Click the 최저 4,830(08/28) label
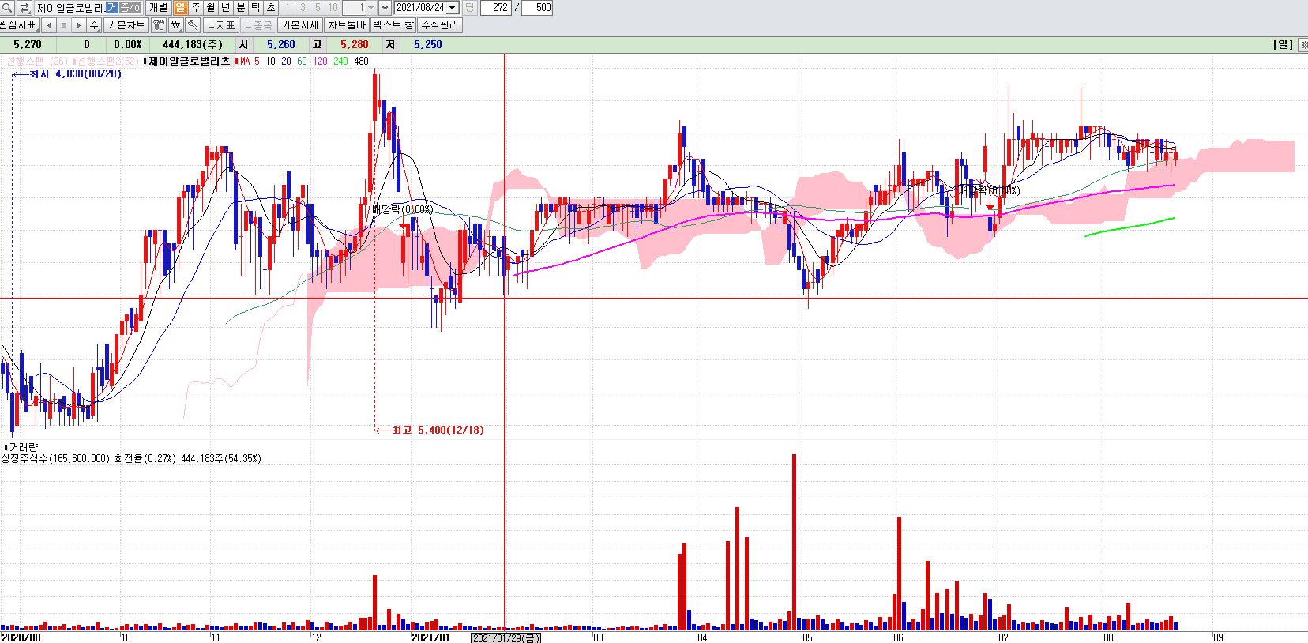This screenshot has width=1308, height=643. 75,73
